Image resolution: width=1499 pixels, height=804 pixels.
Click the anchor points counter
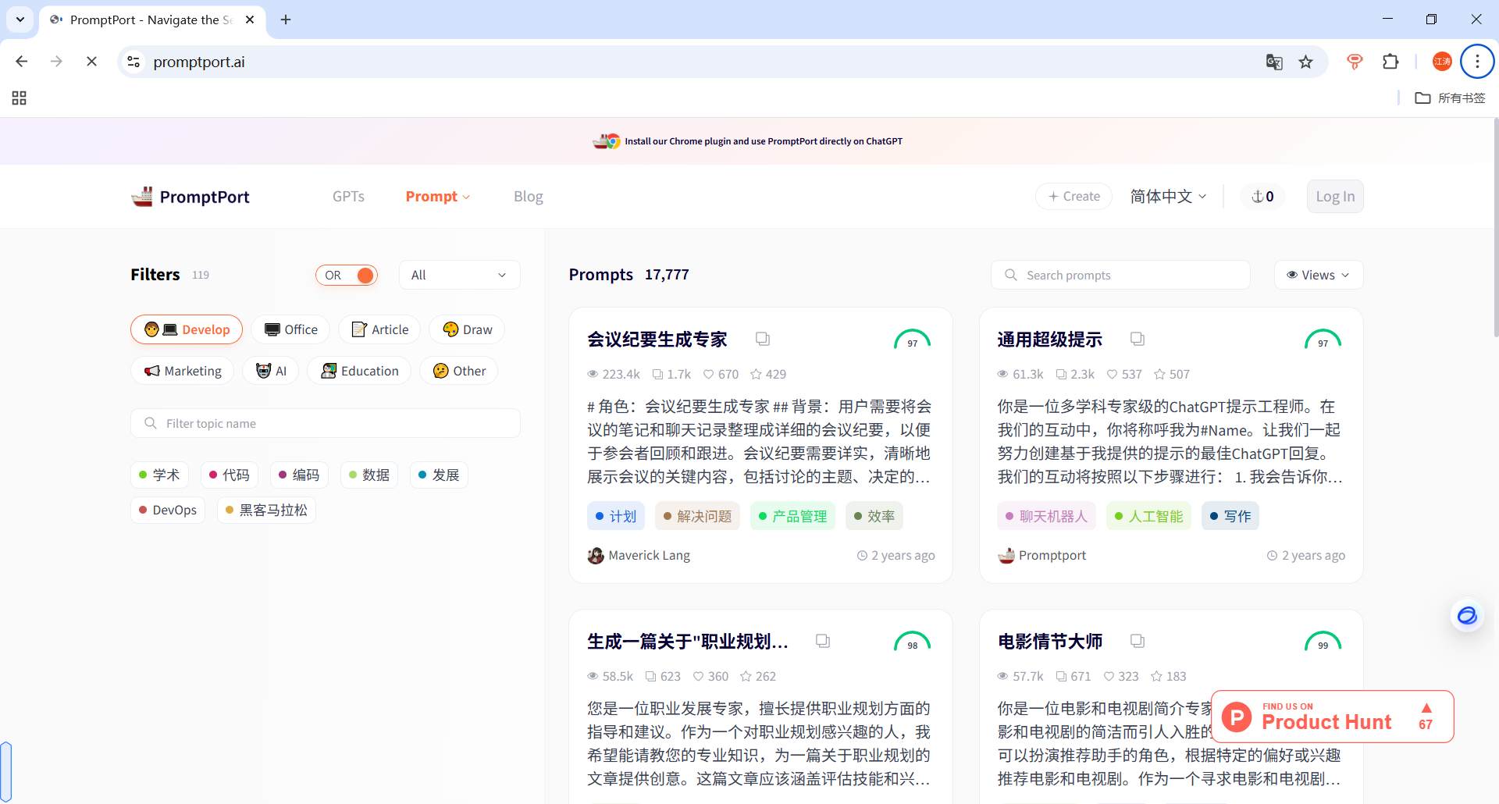(1262, 197)
